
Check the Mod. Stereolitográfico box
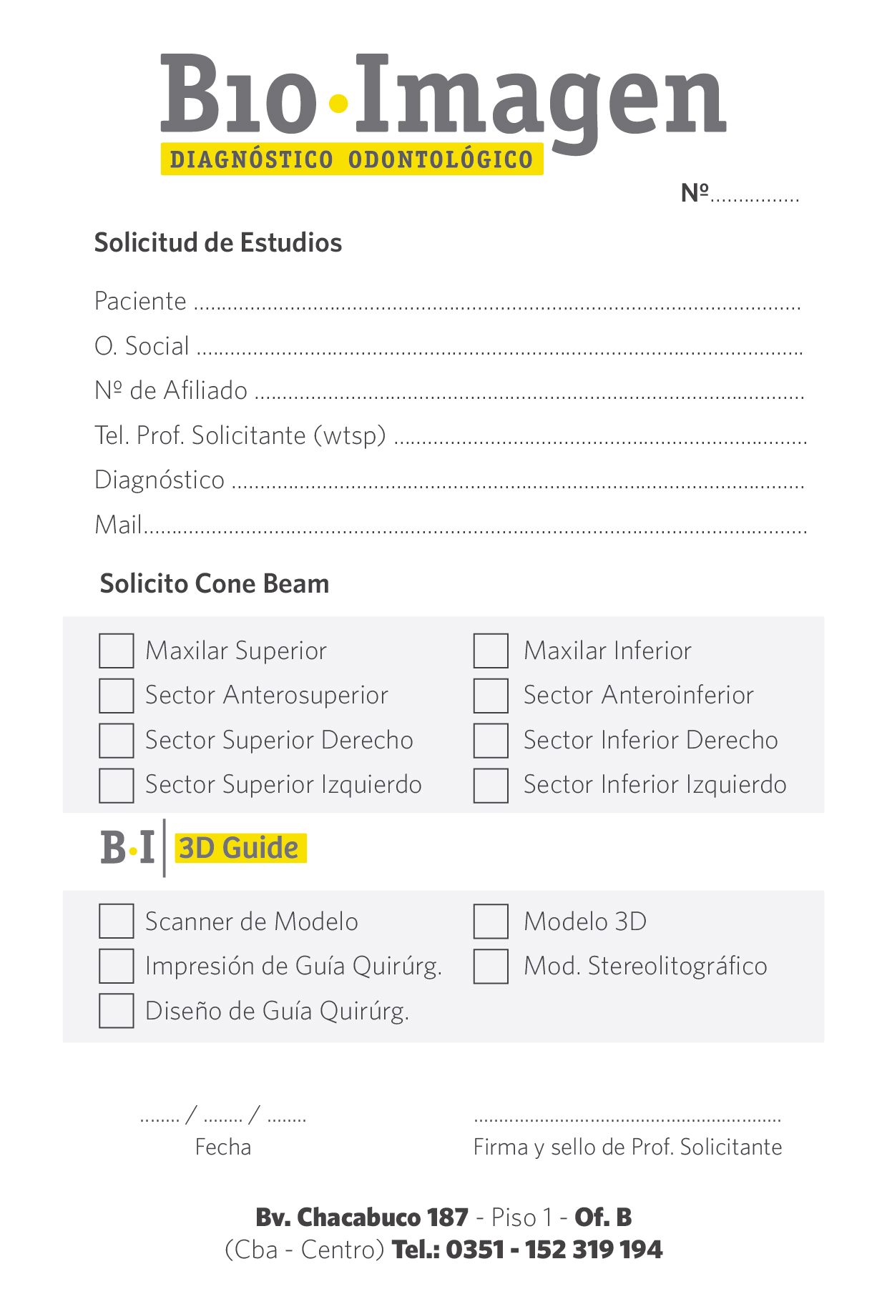pos(491,966)
